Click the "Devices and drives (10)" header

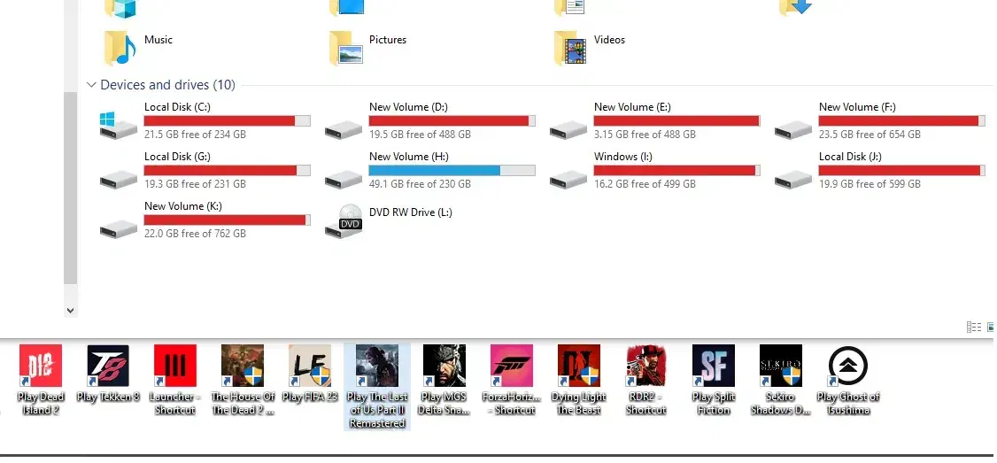[168, 85]
